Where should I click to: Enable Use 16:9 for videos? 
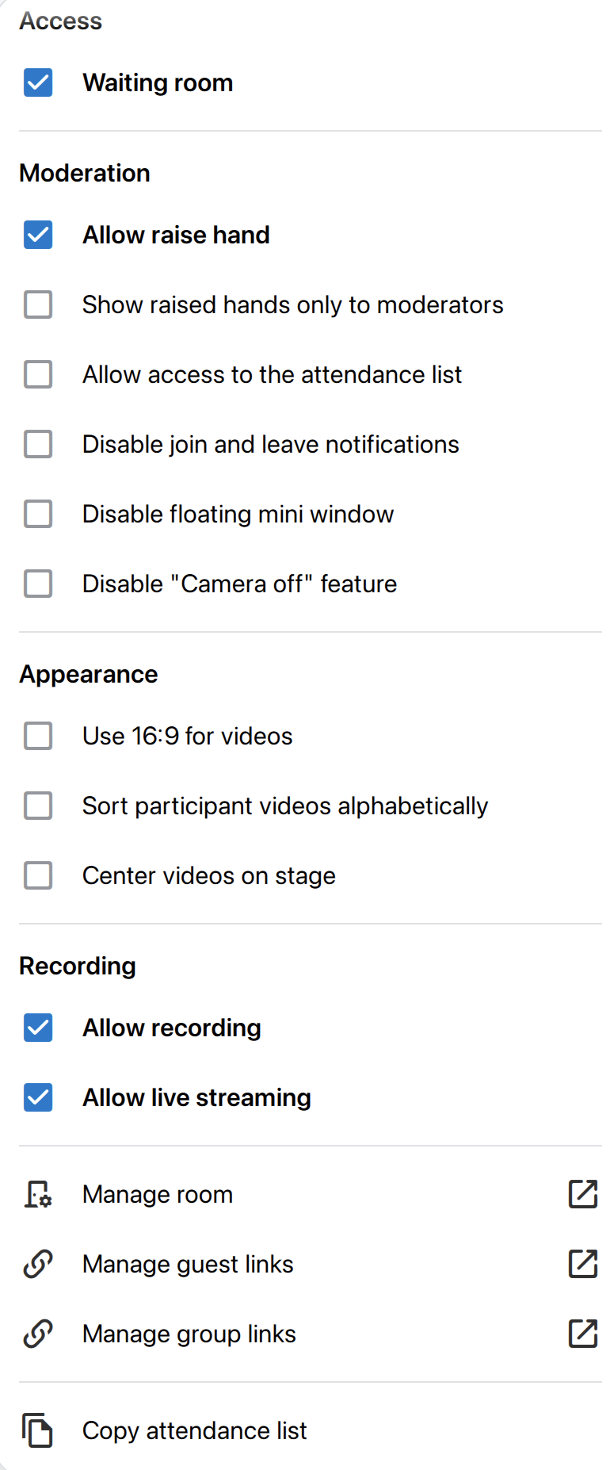point(38,736)
